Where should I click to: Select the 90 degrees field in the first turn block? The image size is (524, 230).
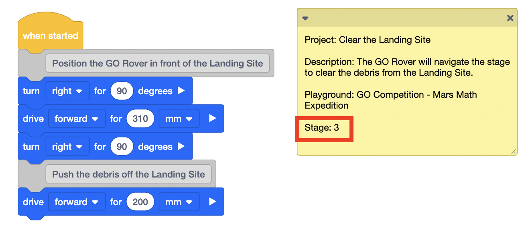(122, 91)
